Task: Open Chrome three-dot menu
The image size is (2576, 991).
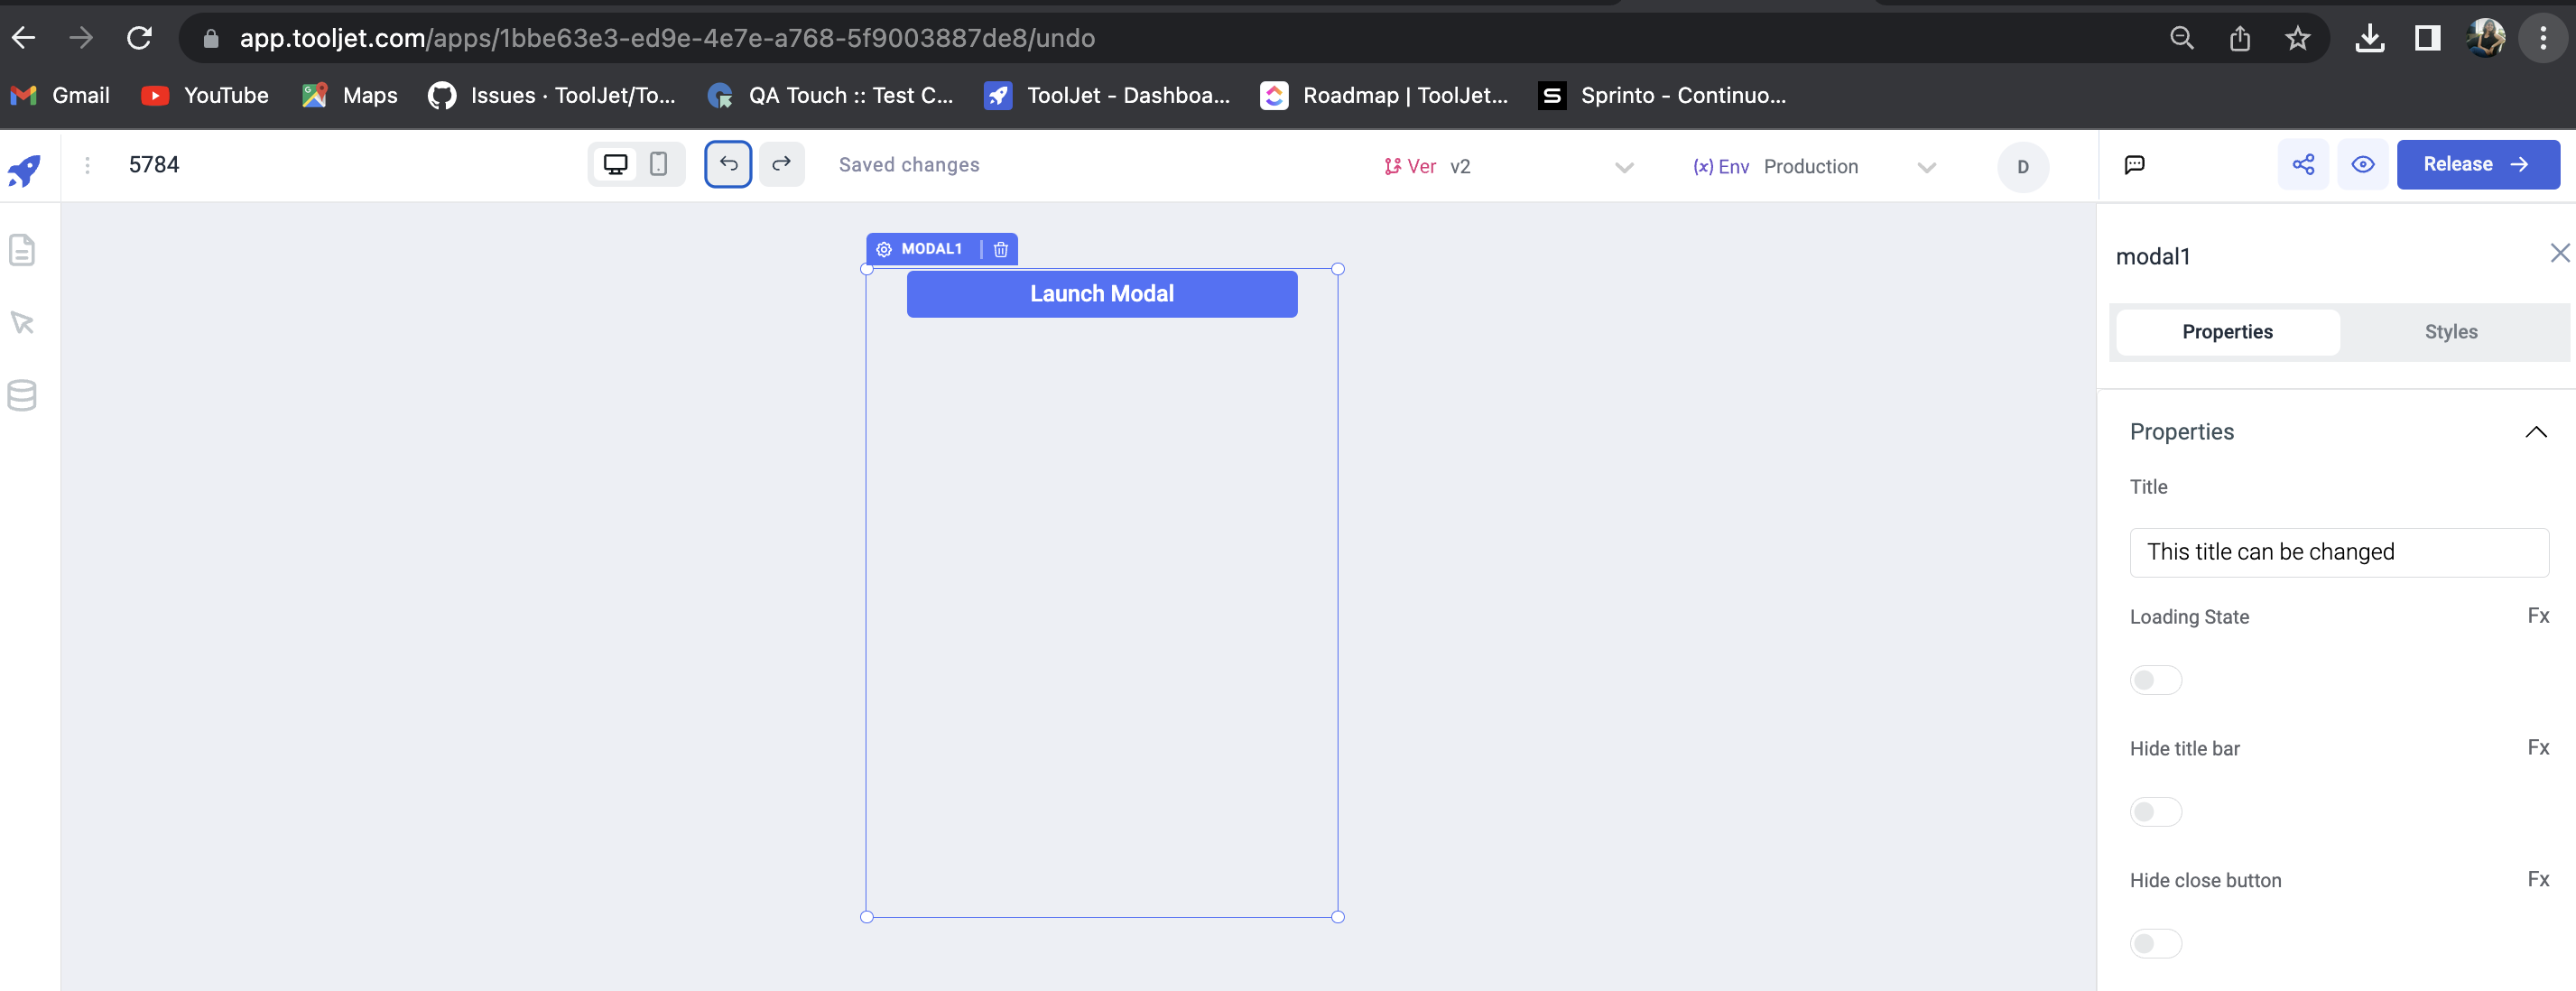Action: [x=2543, y=38]
